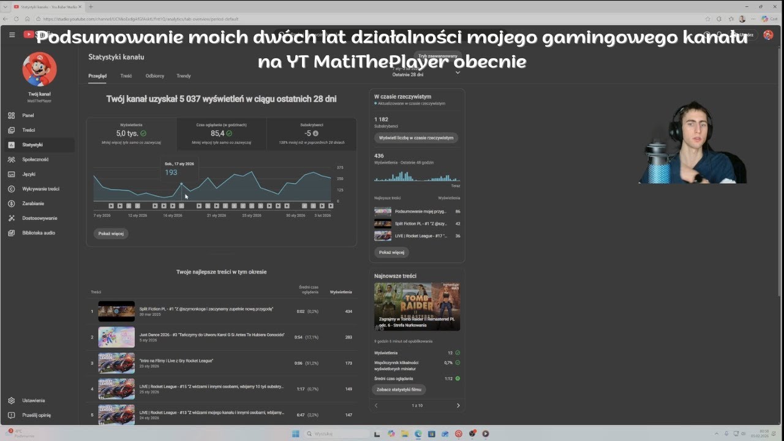Click the 1 182 subscribers count
Screen dimensions: 784x441
[382, 119]
